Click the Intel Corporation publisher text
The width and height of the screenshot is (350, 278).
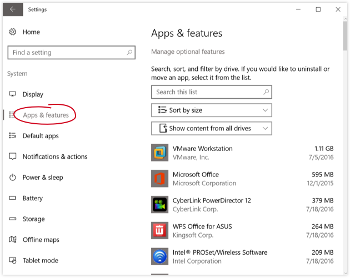tap(197, 261)
